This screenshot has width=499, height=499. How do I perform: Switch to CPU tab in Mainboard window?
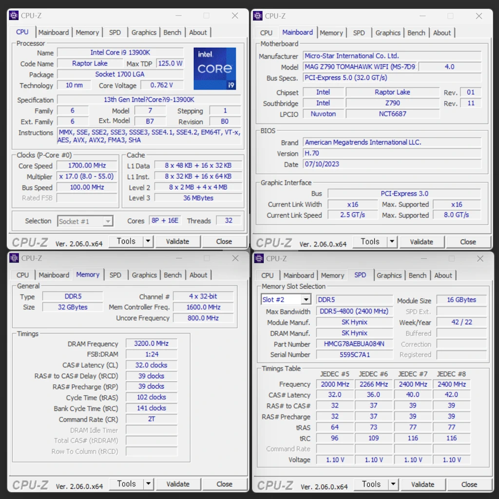[x=267, y=33]
